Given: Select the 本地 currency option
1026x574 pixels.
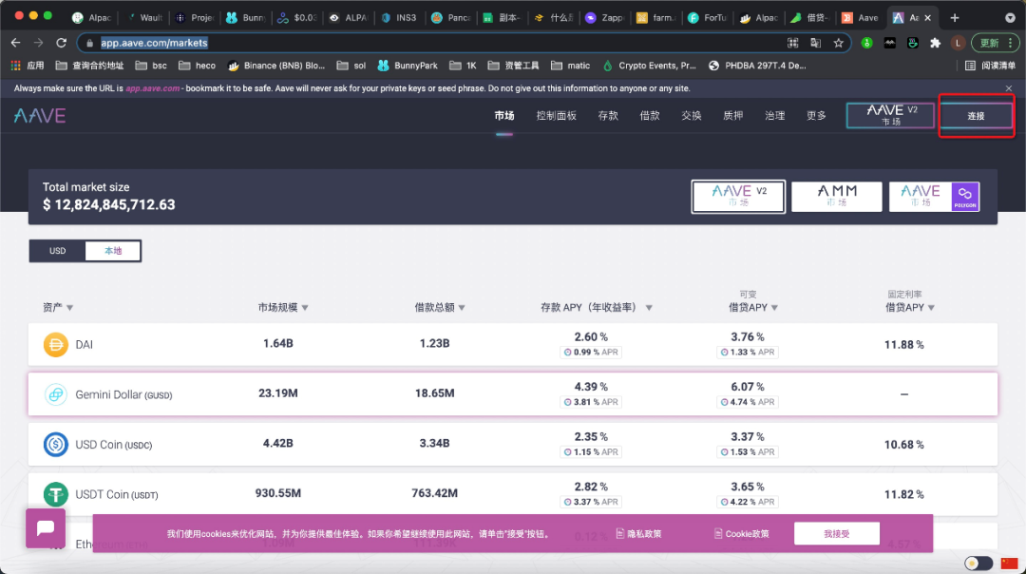Looking at the screenshot, I should 112,251.
